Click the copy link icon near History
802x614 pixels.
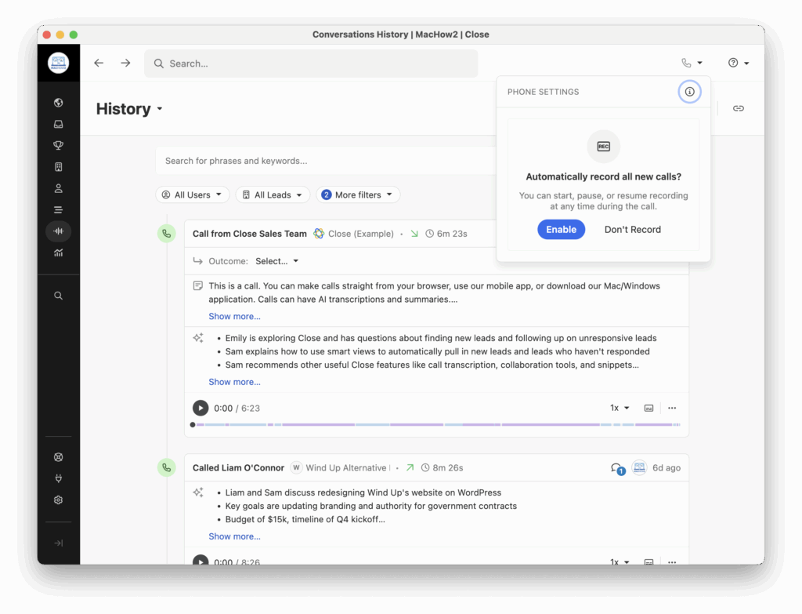click(x=738, y=108)
